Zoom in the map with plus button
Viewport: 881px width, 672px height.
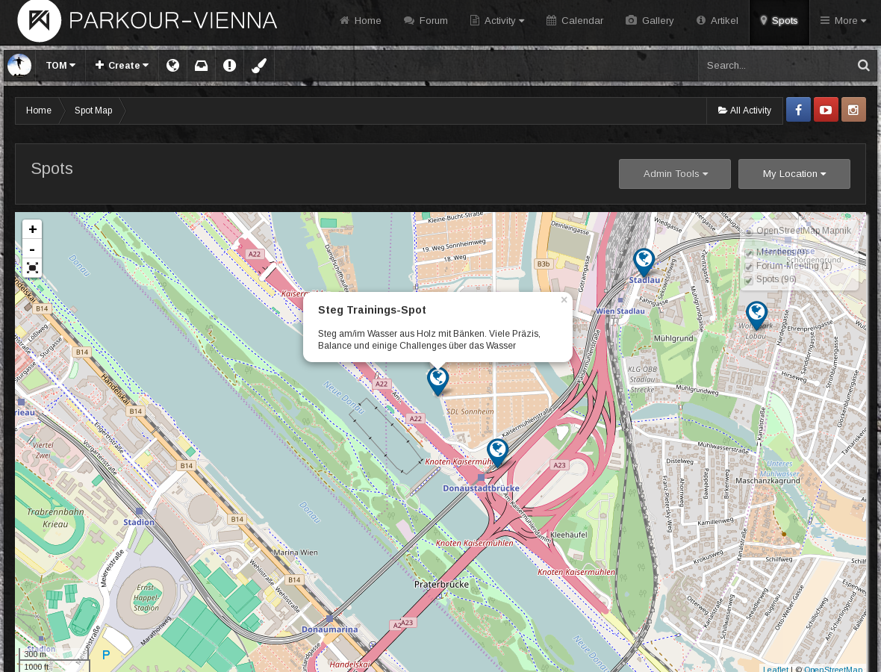33,229
